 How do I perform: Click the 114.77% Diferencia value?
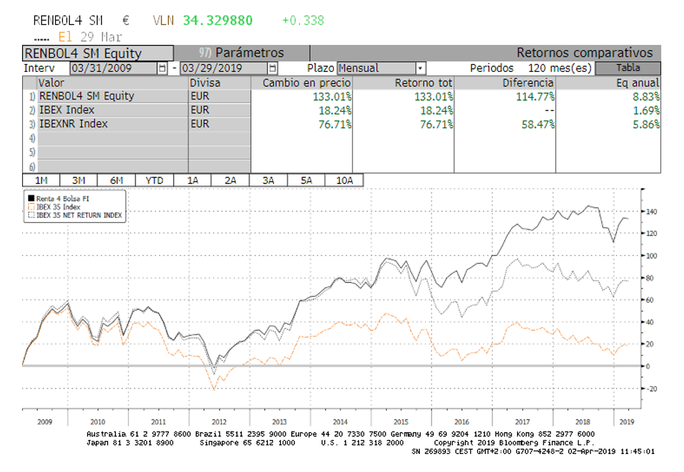[x=535, y=97]
